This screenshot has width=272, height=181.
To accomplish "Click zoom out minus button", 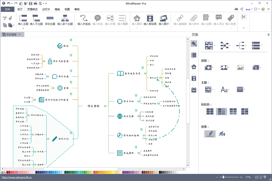I will pos(217,177).
